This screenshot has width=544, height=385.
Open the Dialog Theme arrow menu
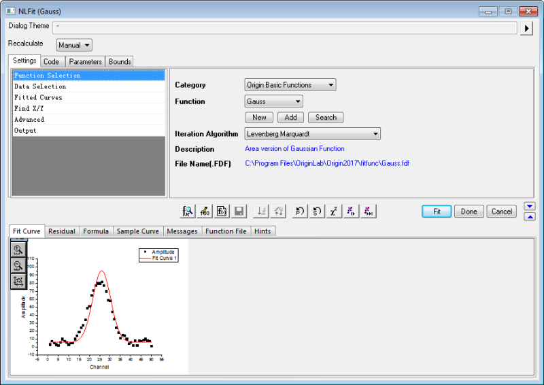(x=527, y=28)
